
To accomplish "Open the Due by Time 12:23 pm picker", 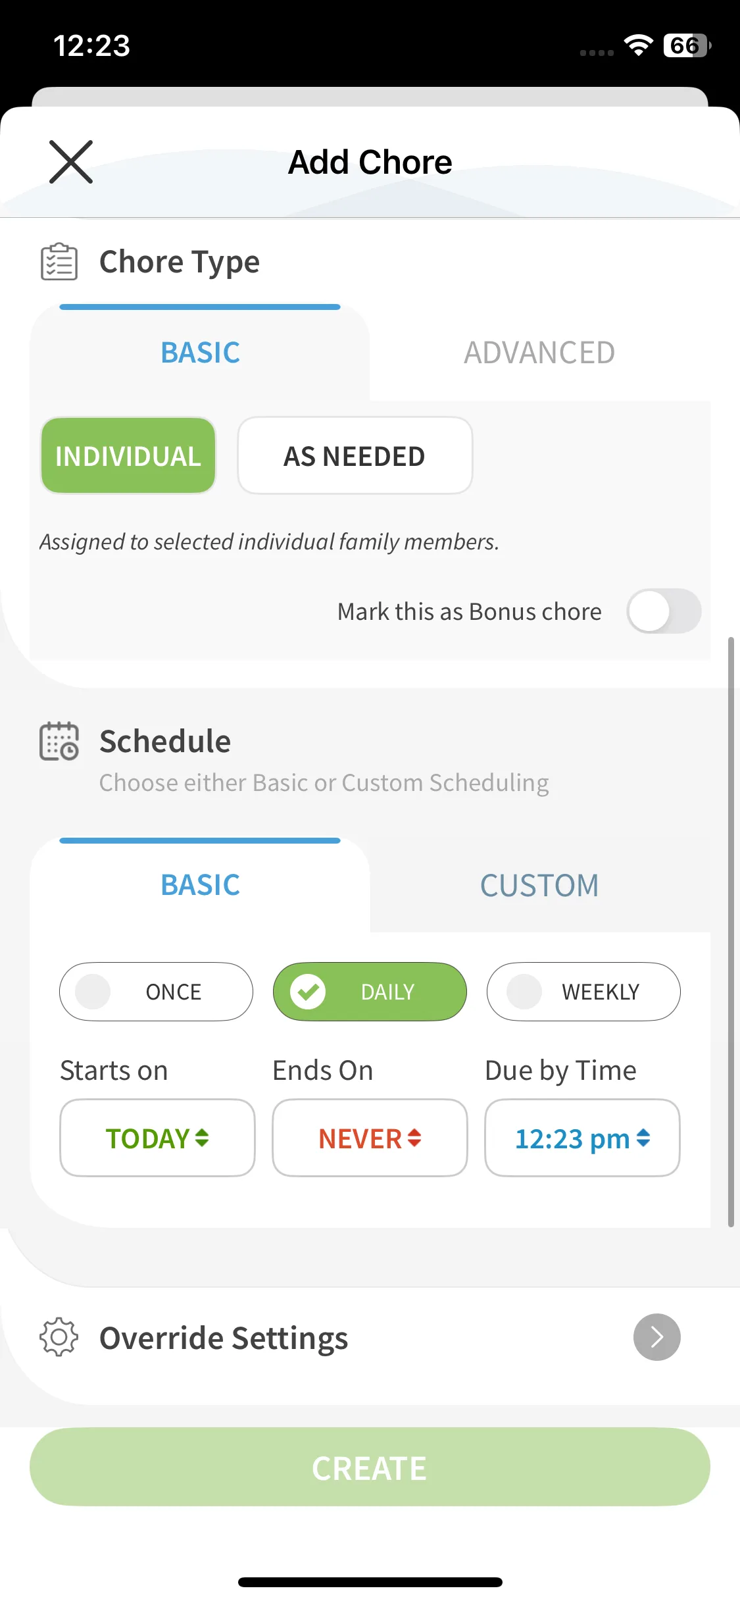I will pyautogui.click(x=582, y=1138).
